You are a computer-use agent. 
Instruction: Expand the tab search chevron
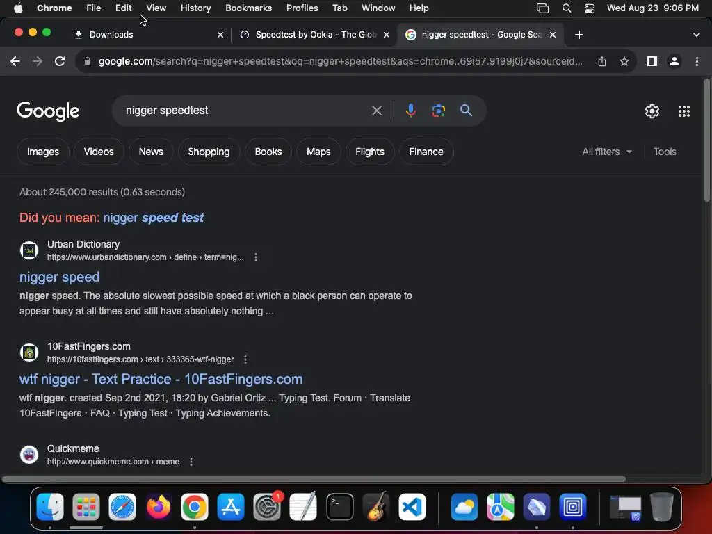pos(696,35)
